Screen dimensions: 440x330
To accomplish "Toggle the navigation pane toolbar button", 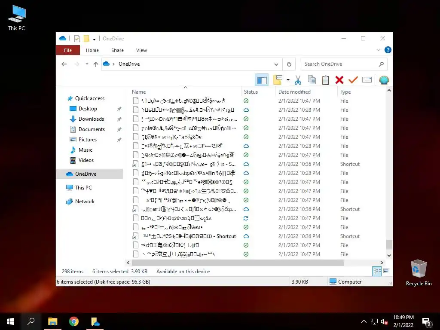I will [262, 80].
